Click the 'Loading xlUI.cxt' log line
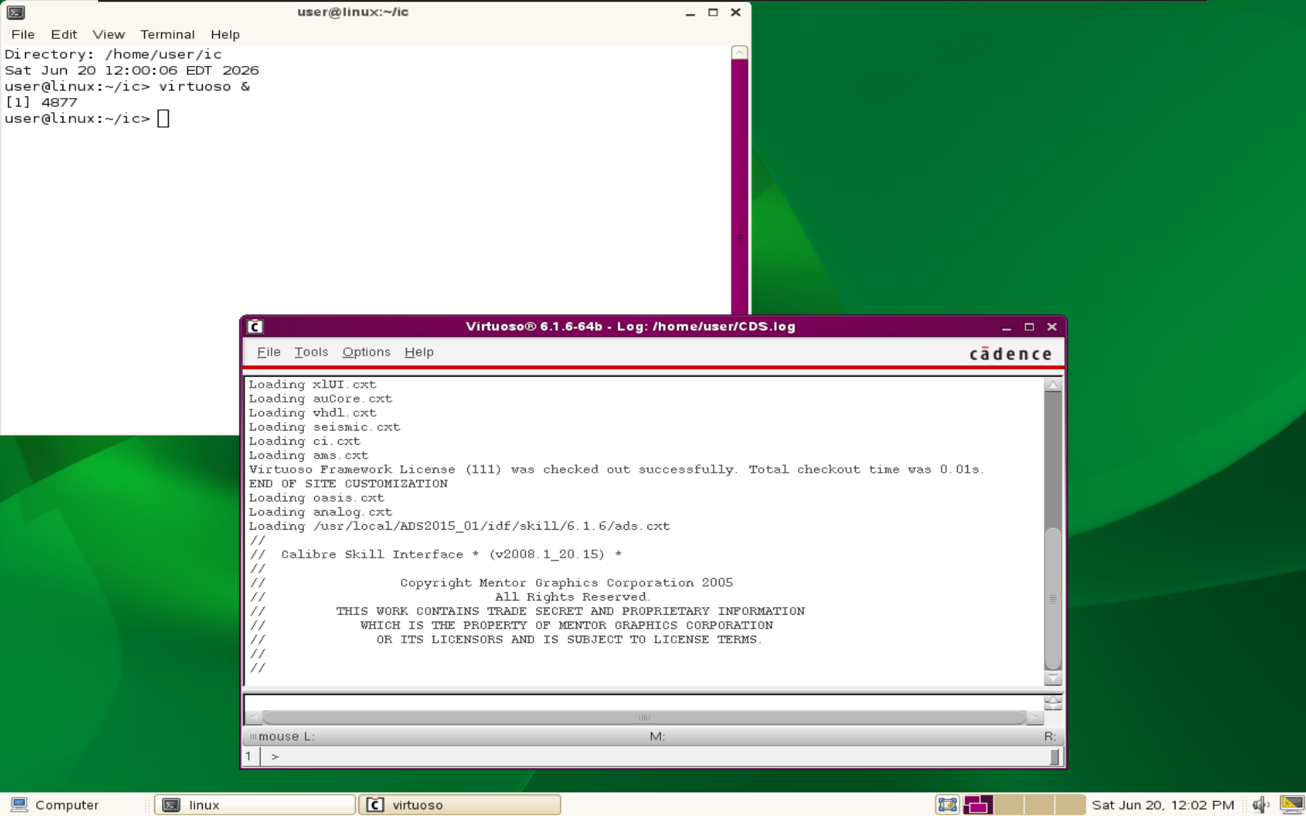The image size is (1306, 816). [312, 384]
